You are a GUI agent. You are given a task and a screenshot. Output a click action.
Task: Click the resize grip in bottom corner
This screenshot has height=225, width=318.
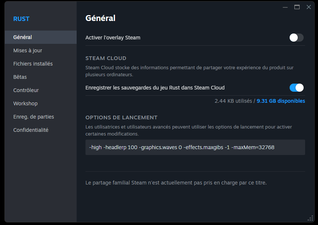[310, 218]
